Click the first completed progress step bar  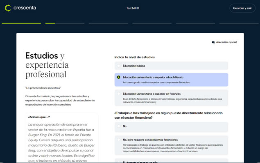coord(21,23)
